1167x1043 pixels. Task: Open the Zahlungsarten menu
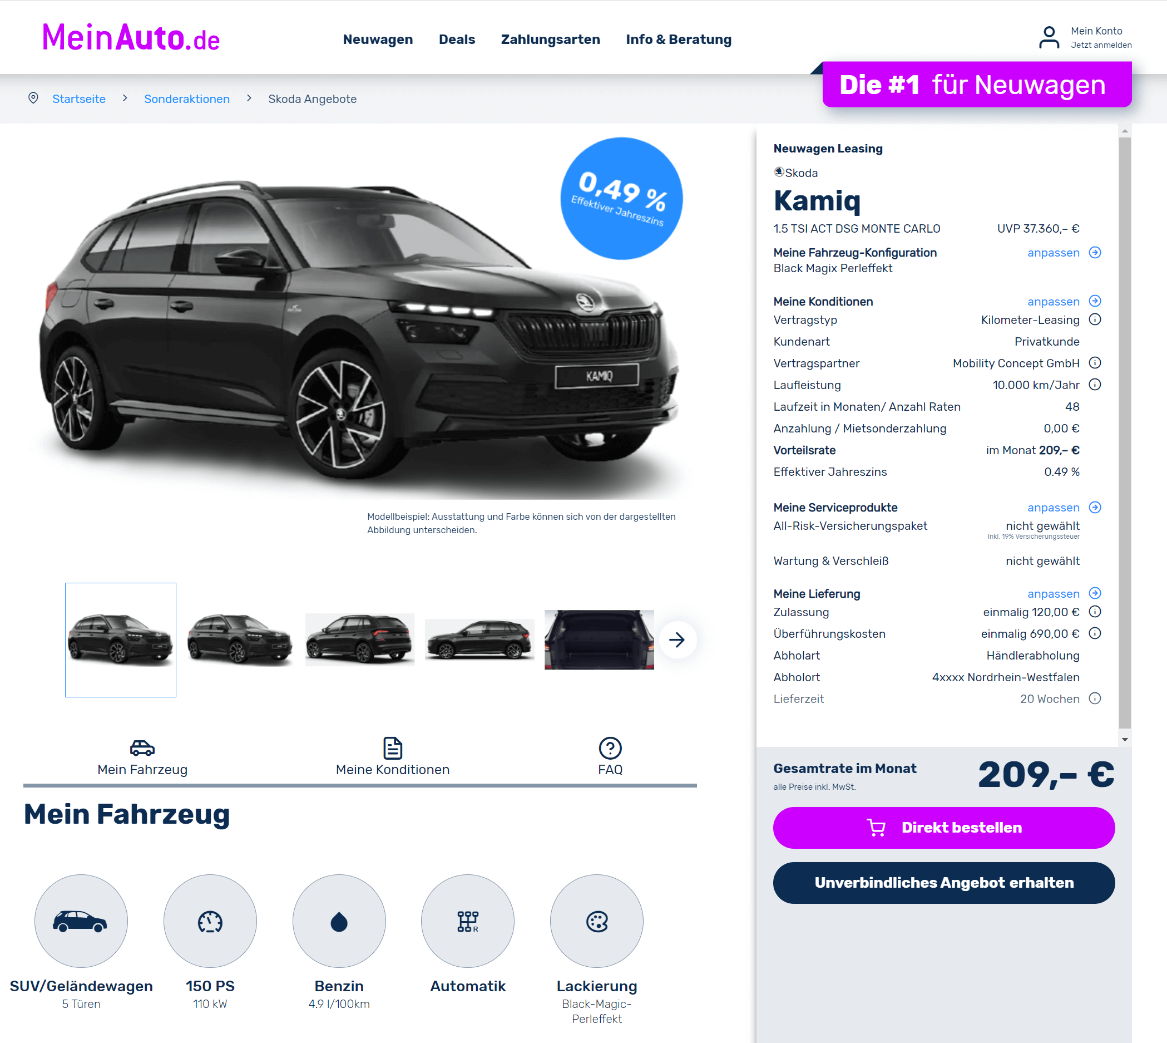pos(550,40)
